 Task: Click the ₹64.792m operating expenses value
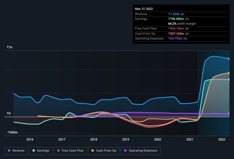click(175, 39)
